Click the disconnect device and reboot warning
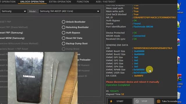This screenshot has width=186, height=104. click(x=133, y=82)
